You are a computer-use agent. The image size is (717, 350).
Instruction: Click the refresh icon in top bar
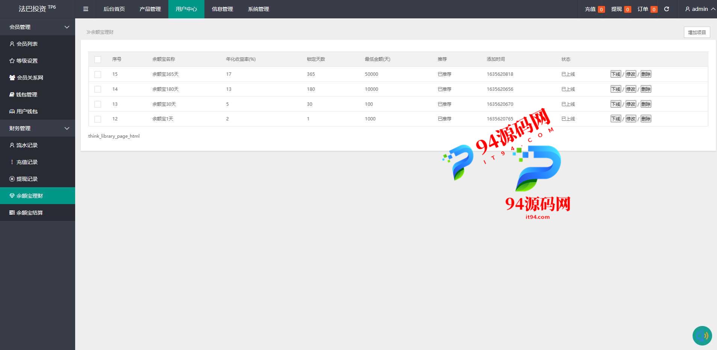pyautogui.click(x=667, y=9)
